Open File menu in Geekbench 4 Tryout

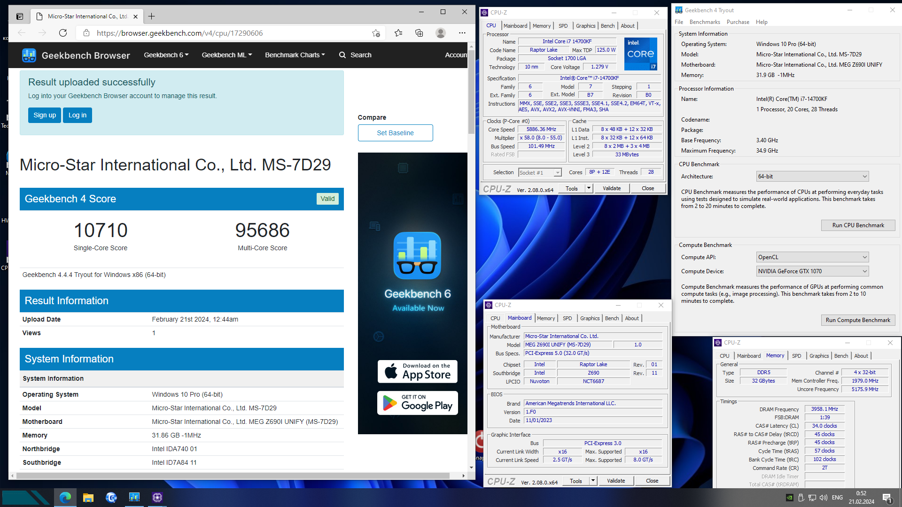[x=679, y=22]
